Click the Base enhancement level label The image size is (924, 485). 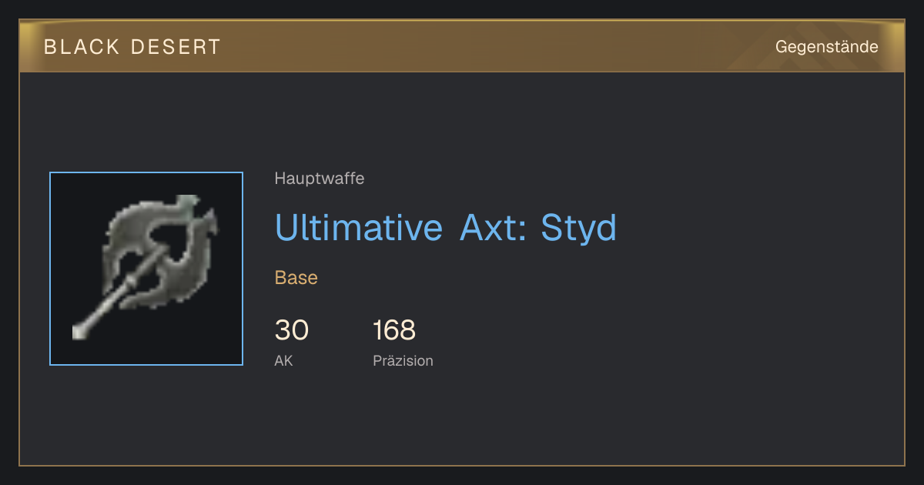pyautogui.click(x=296, y=278)
